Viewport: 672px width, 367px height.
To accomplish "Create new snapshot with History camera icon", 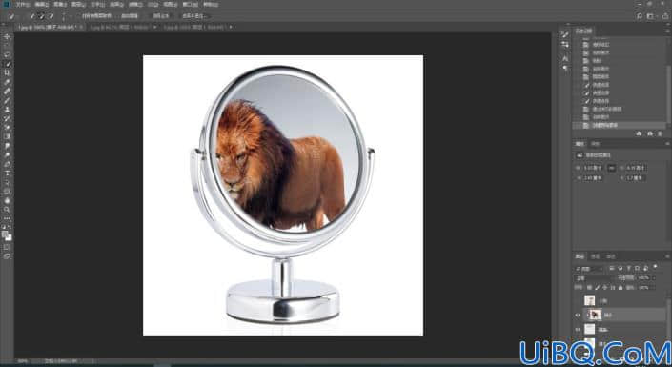I will tap(650, 133).
